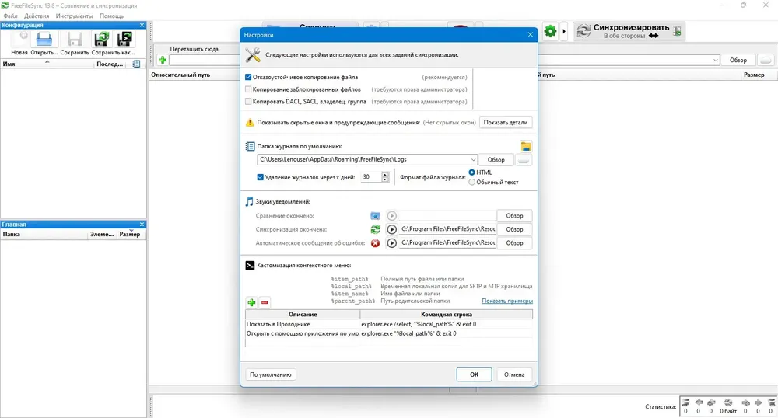Image resolution: width=778 pixels, height=418 pixels.
Task: Open a configuration with Открыть icon
Action: click(x=44, y=39)
